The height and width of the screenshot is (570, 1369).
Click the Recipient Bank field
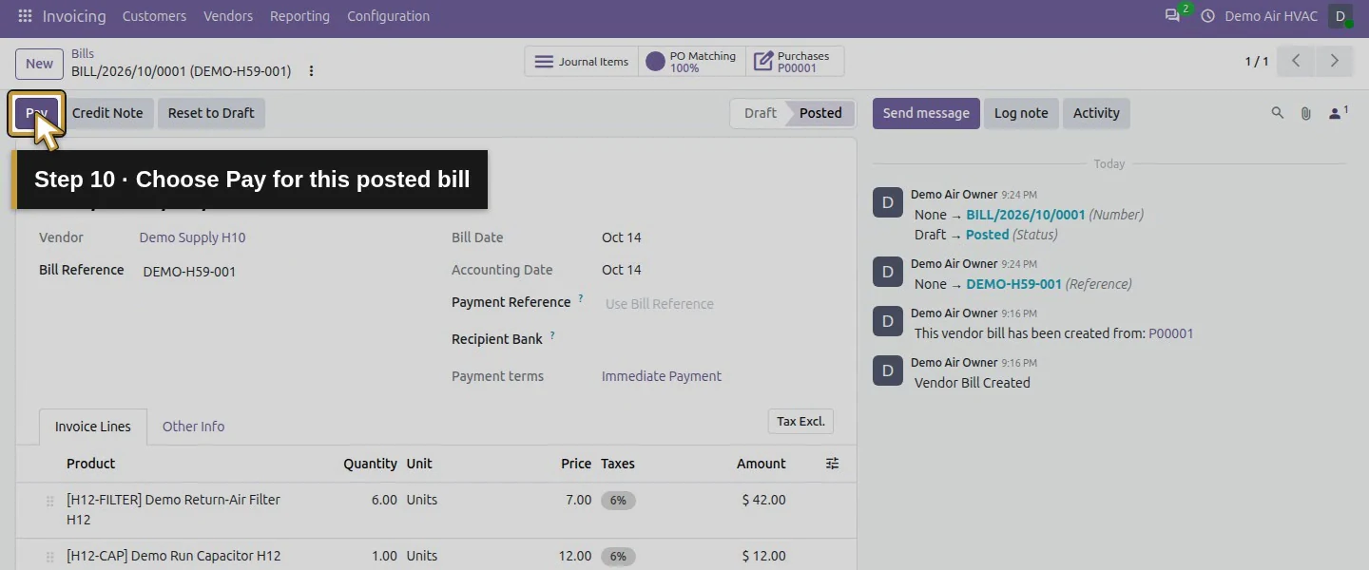click(718, 339)
